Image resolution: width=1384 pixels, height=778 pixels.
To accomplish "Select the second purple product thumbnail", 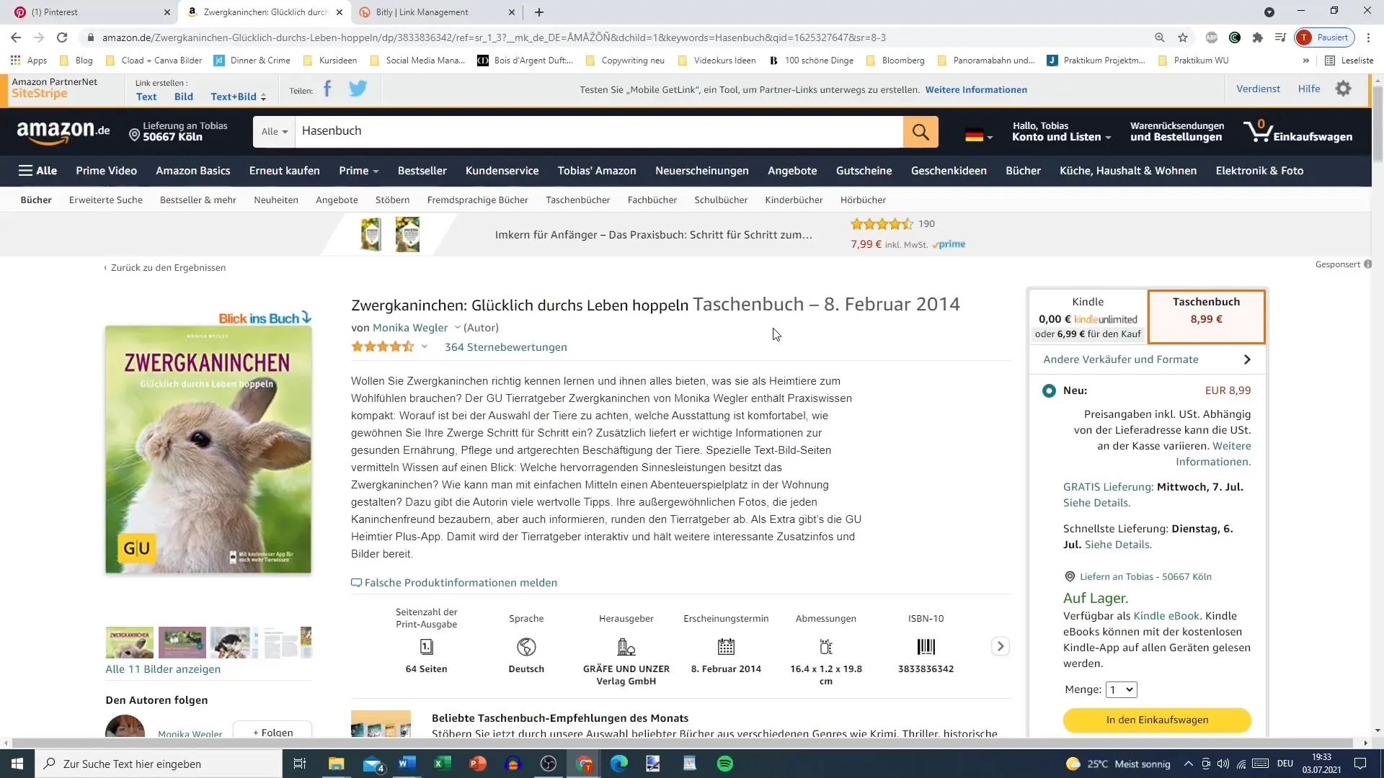I will [x=182, y=643].
